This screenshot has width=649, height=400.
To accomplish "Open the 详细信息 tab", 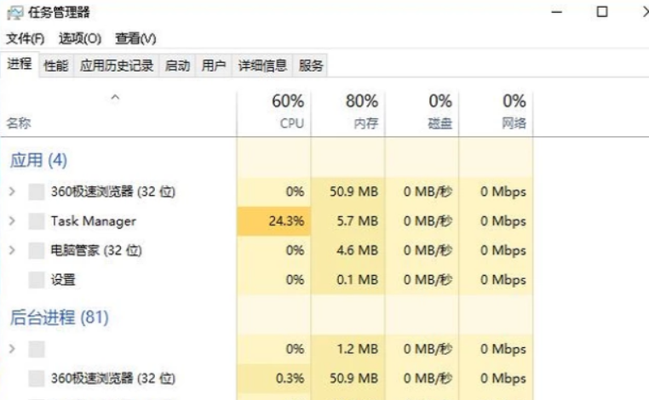I will point(262,66).
